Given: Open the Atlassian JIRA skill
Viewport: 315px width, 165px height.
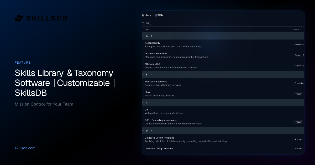Looking at the screenshot, I should pos(152,64).
